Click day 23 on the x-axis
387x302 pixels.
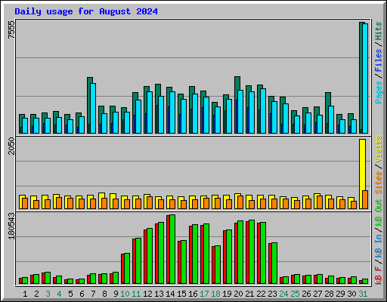(x=272, y=294)
